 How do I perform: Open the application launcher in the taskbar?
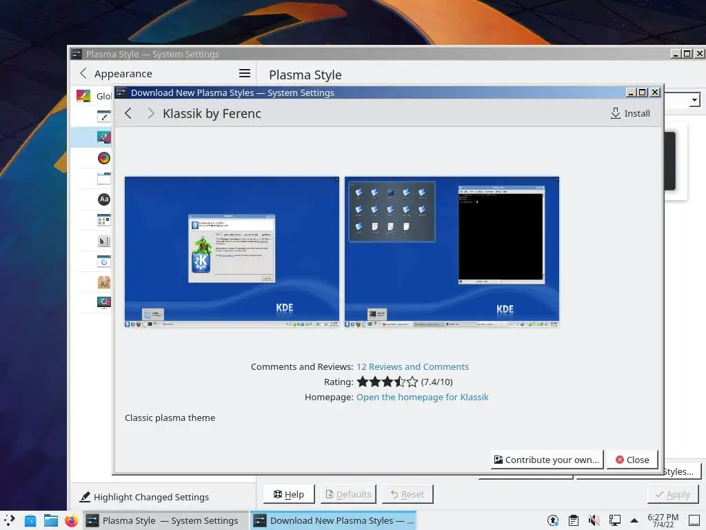(x=10, y=520)
